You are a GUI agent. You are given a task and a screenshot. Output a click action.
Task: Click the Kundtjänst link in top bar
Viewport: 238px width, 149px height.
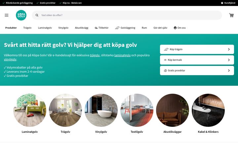point(230,3)
